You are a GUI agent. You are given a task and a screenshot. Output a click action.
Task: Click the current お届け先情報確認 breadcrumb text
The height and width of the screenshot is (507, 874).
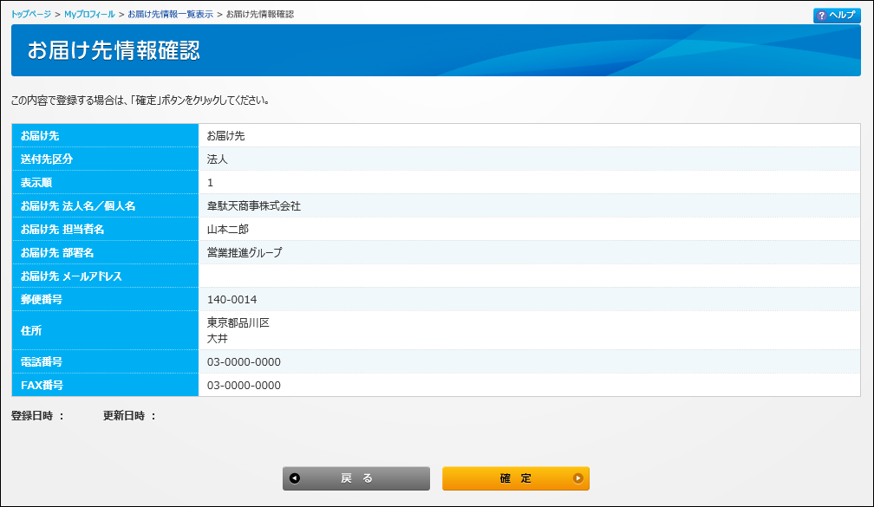pyautogui.click(x=259, y=15)
